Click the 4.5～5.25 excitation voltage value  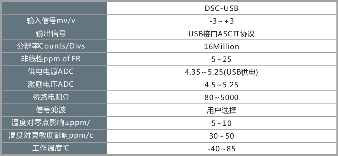tap(221, 85)
